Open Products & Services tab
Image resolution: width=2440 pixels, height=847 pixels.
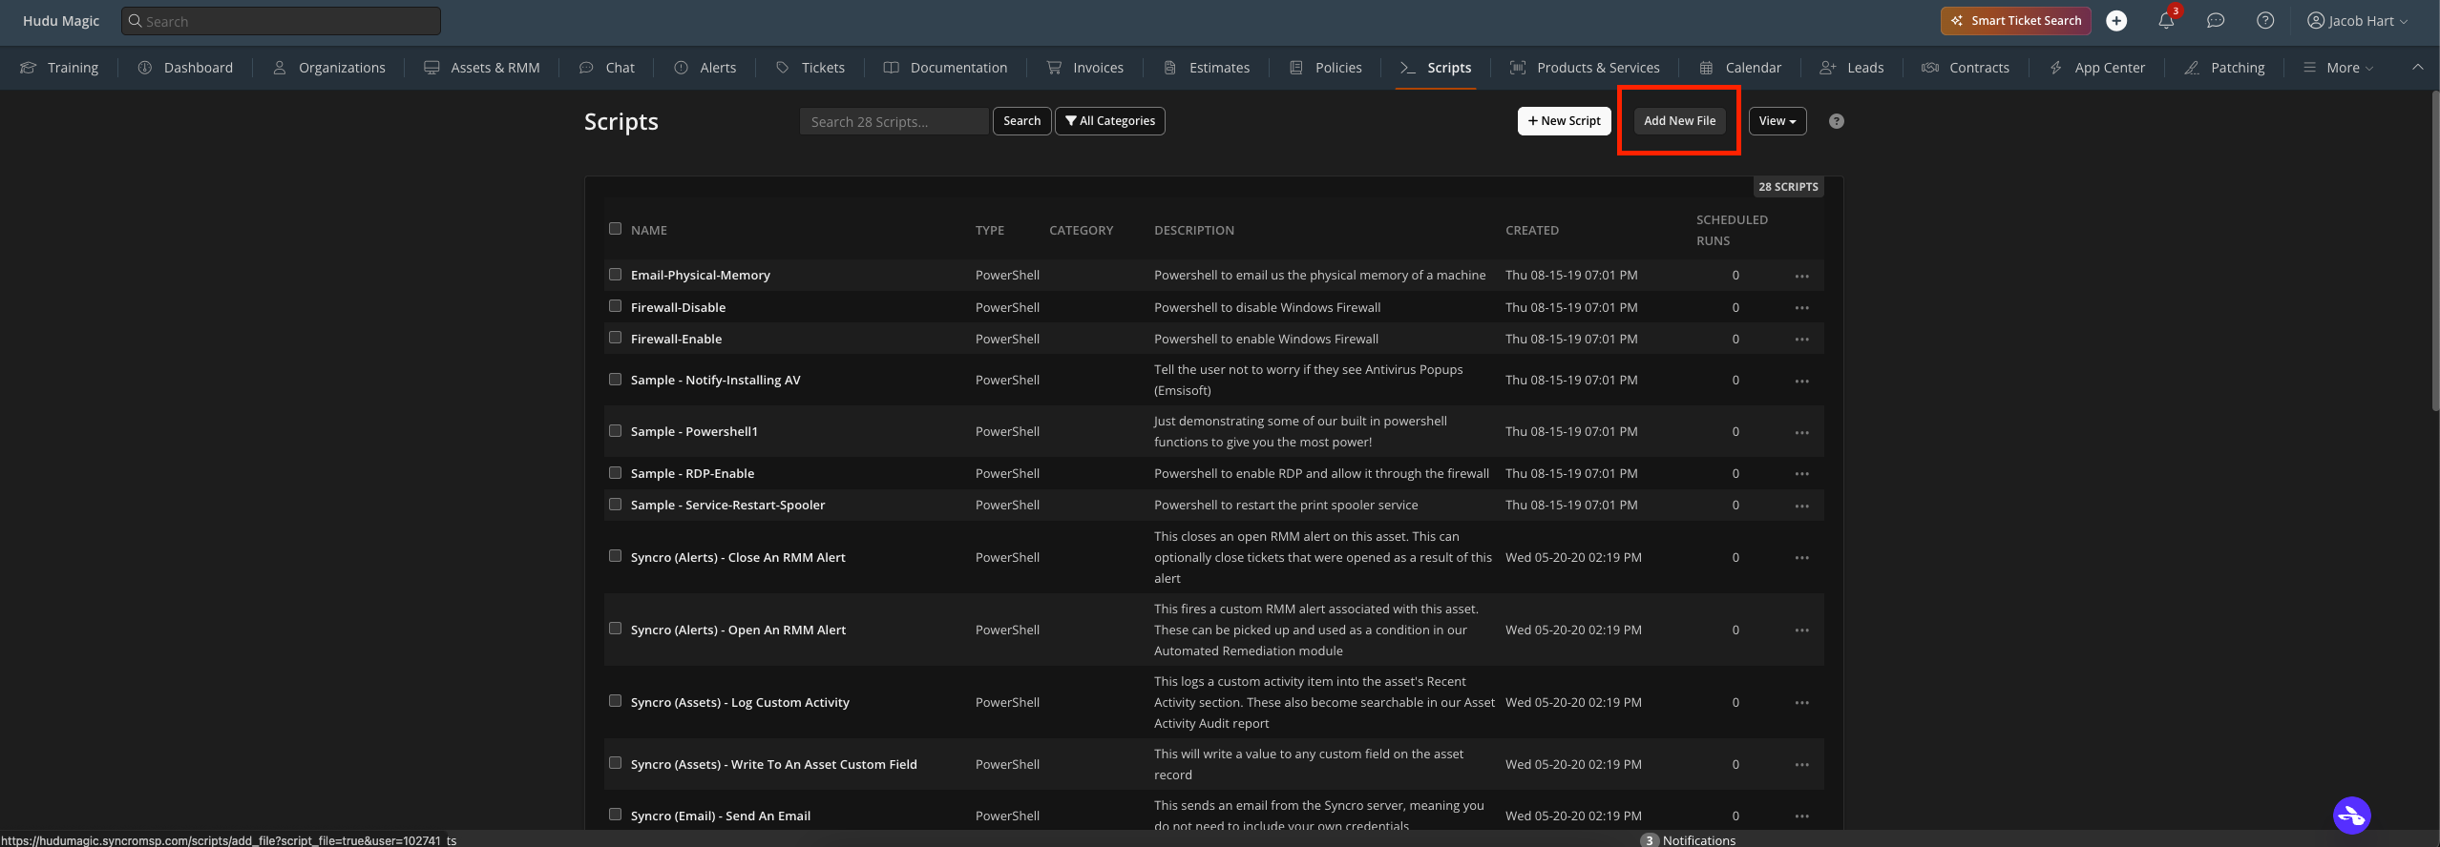(1585, 68)
